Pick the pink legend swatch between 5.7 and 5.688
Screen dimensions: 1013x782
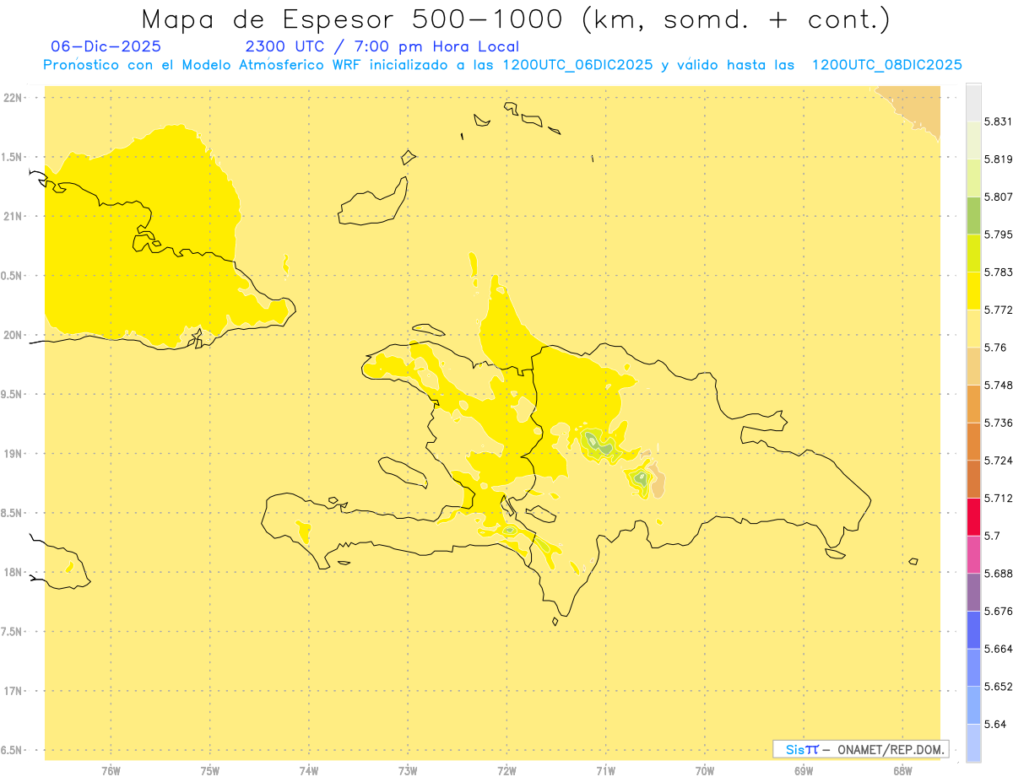pyautogui.click(x=973, y=554)
